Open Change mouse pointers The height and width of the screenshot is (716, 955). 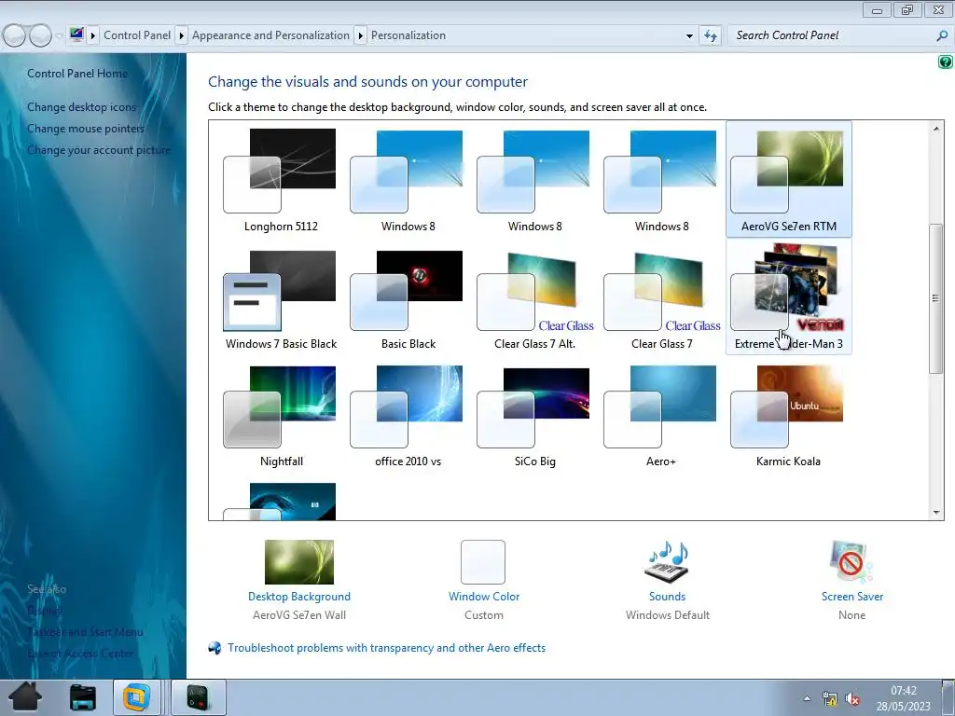tap(85, 129)
